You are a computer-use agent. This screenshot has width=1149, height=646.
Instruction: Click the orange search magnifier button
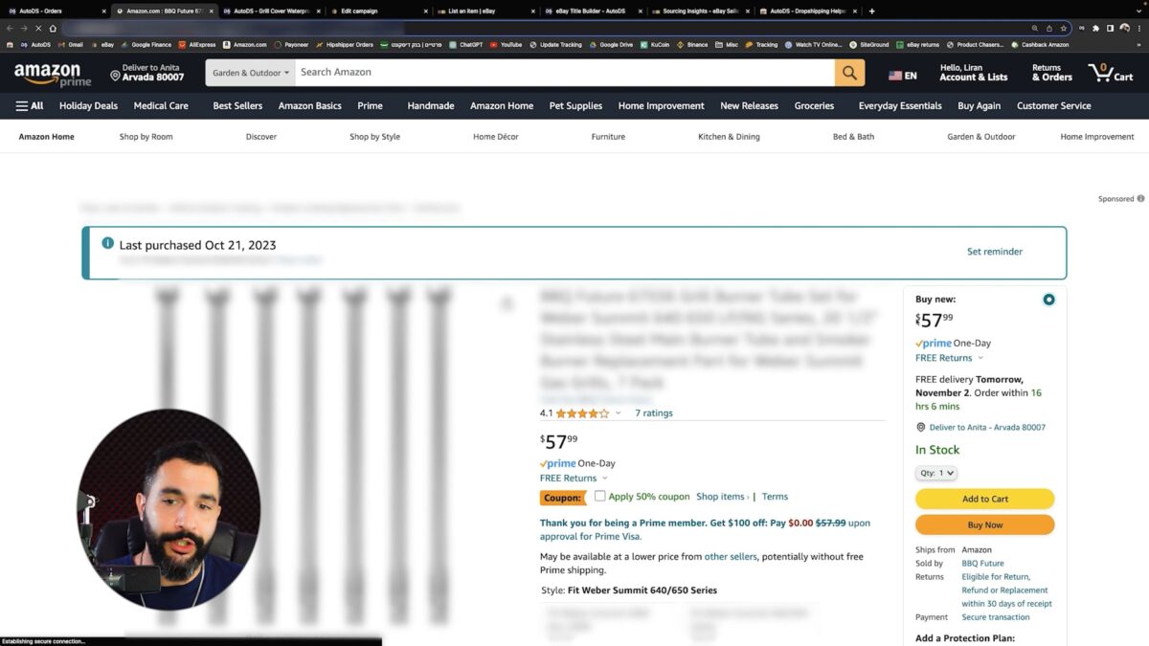849,73
